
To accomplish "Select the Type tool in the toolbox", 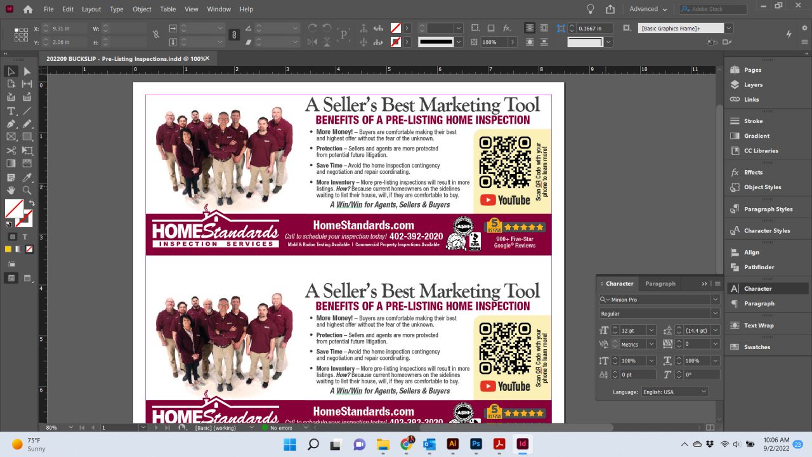I will click(11, 110).
